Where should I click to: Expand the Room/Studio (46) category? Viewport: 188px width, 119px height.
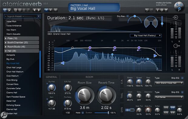tap(22, 47)
